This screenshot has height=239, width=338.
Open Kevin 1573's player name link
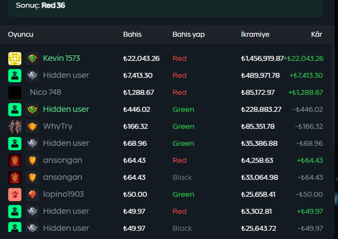(61, 58)
